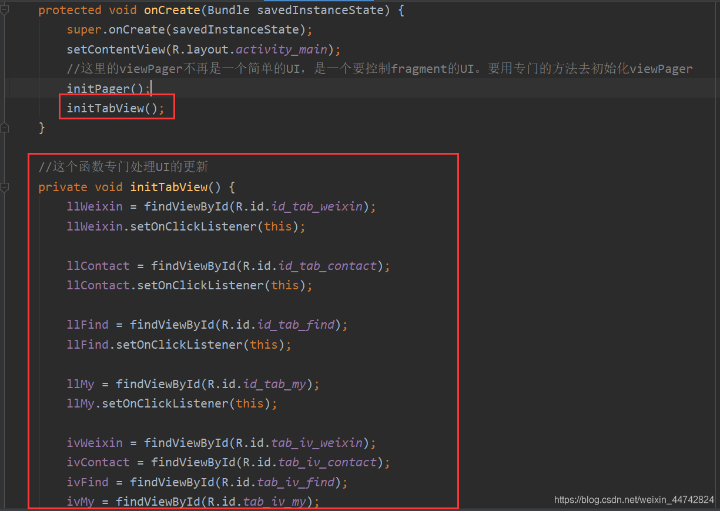This screenshot has width=720, height=511.
Task: Click the initTabView(); call inside onCreate
Action: point(116,108)
